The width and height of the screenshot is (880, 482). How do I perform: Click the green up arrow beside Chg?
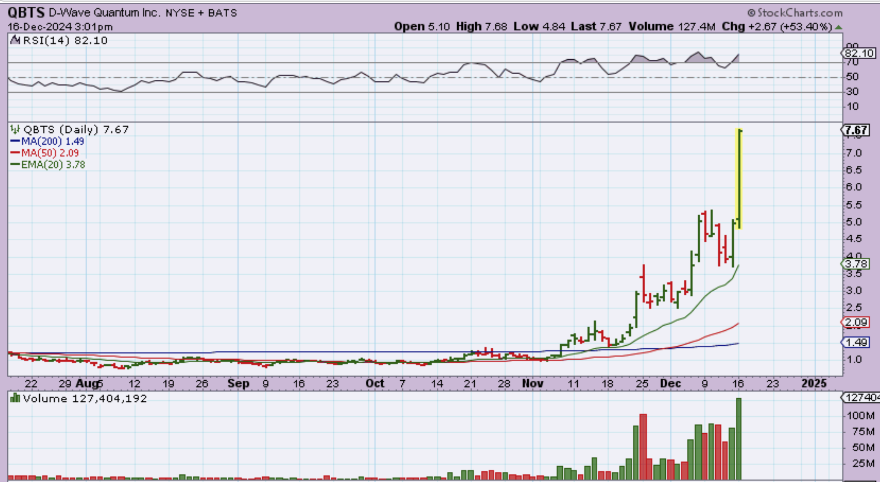click(839, 27)
